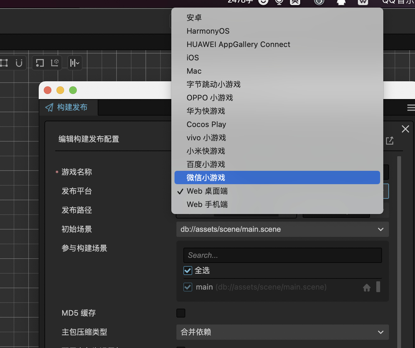This screenshot has height=348, width=415.
Task: Click the microphone icon in menu bar
Action: click(x=279, y=2)
